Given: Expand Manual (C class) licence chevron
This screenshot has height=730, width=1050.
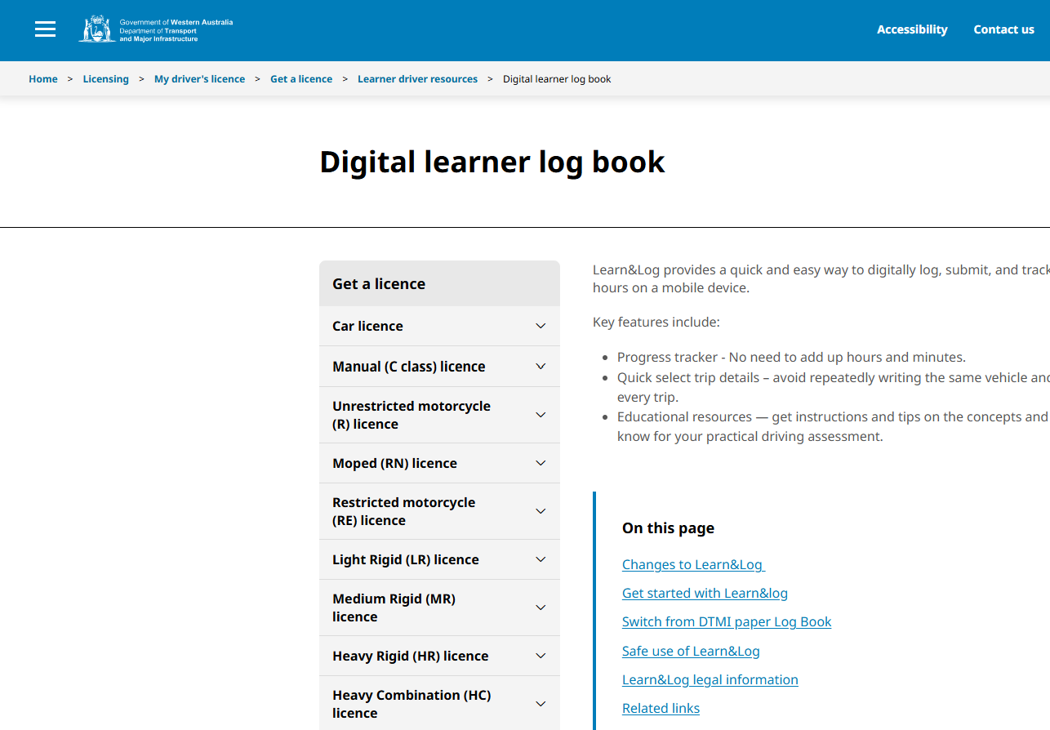Looking at the screenshot, I should click(x=541, y=367).
